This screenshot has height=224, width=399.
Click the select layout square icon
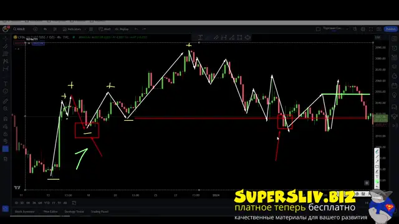(x=318, y=29)
